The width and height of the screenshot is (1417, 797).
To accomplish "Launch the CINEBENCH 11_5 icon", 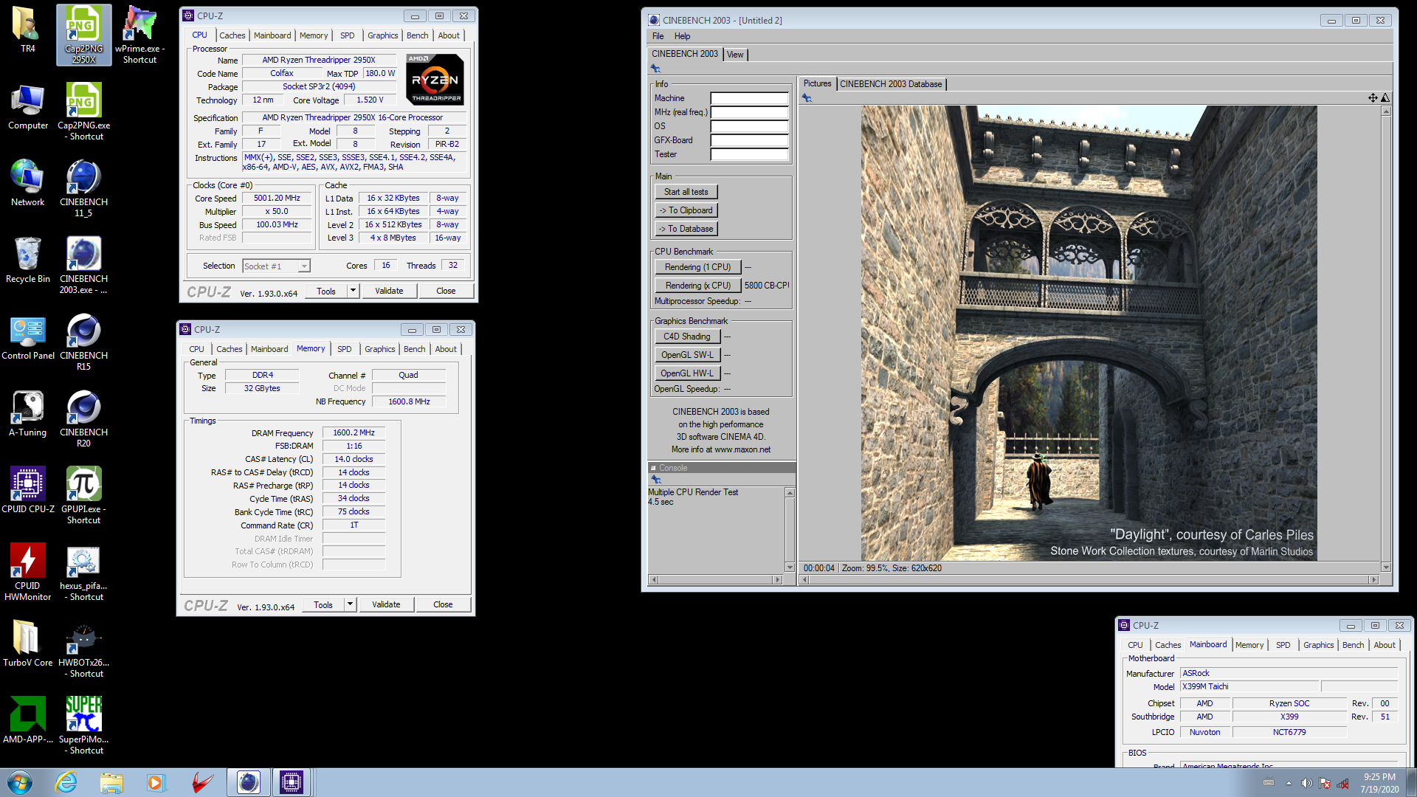I will click(x=83, y=187).
